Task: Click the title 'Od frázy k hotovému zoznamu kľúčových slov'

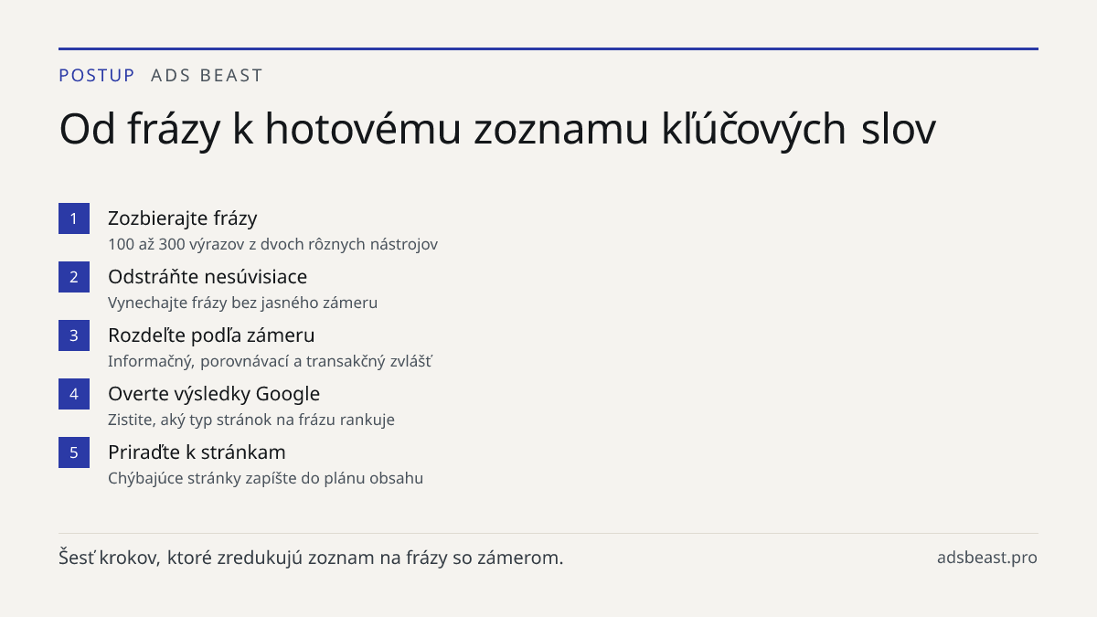Action: pyautogui.click(x=497, y=130)
